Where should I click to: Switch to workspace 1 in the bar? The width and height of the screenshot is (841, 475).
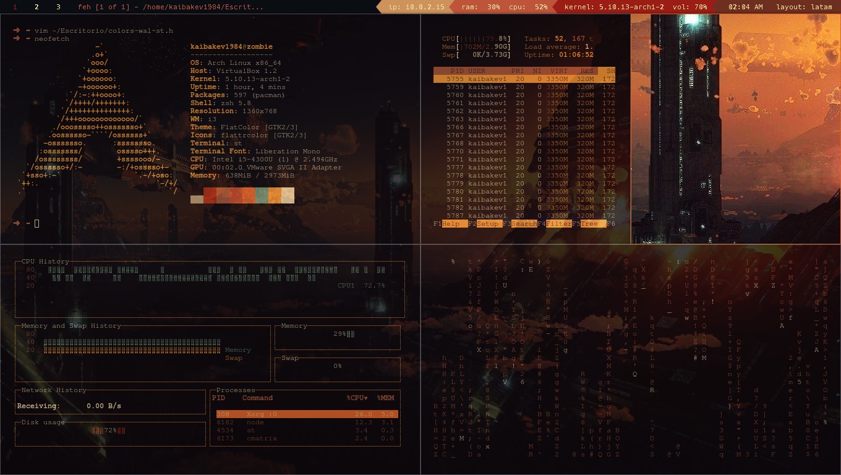tap(15, 7)
